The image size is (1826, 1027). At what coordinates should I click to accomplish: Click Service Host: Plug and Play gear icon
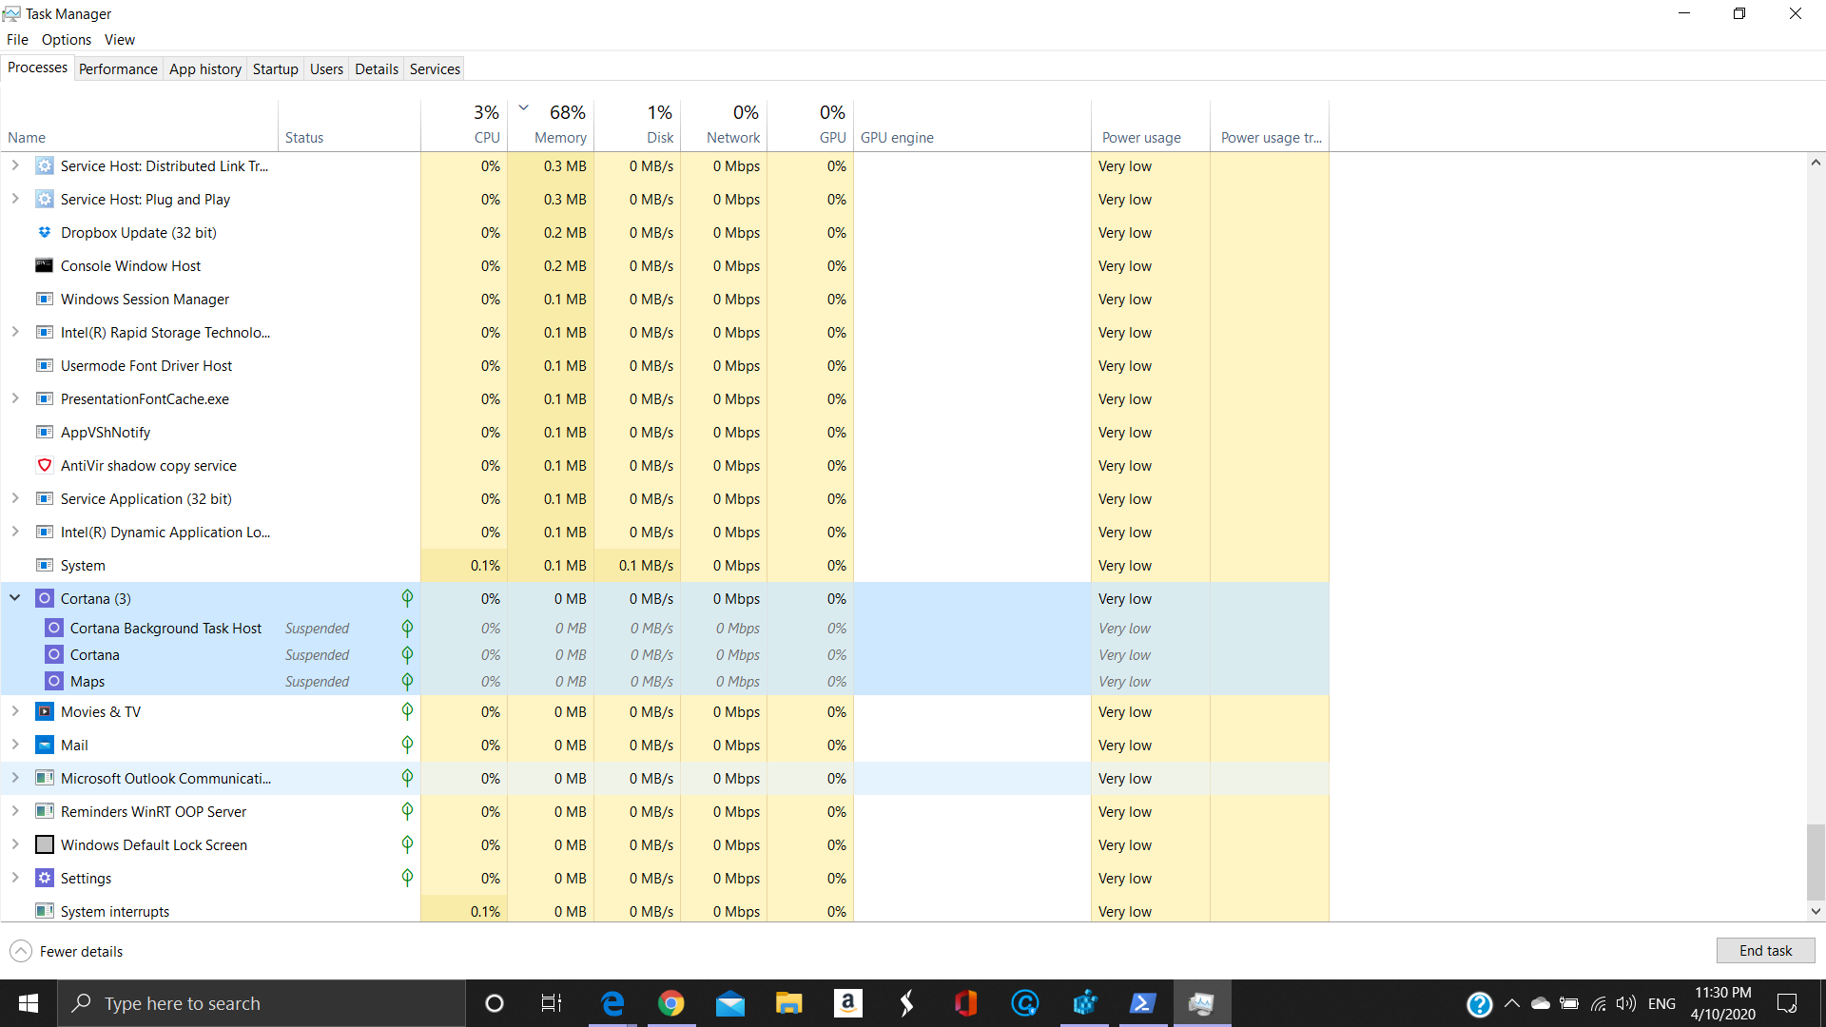45,200
